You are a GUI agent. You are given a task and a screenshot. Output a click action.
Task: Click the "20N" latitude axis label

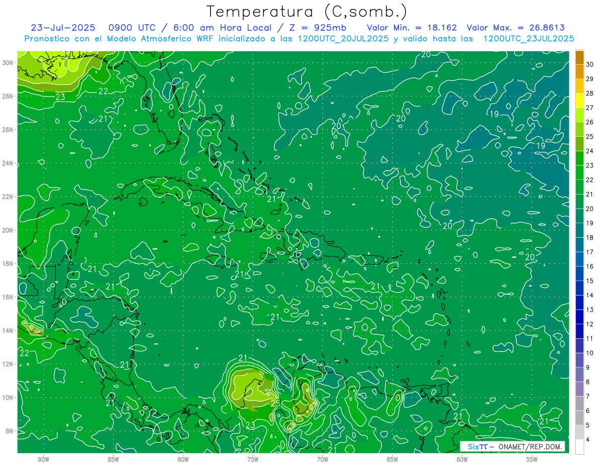point(8,230)
